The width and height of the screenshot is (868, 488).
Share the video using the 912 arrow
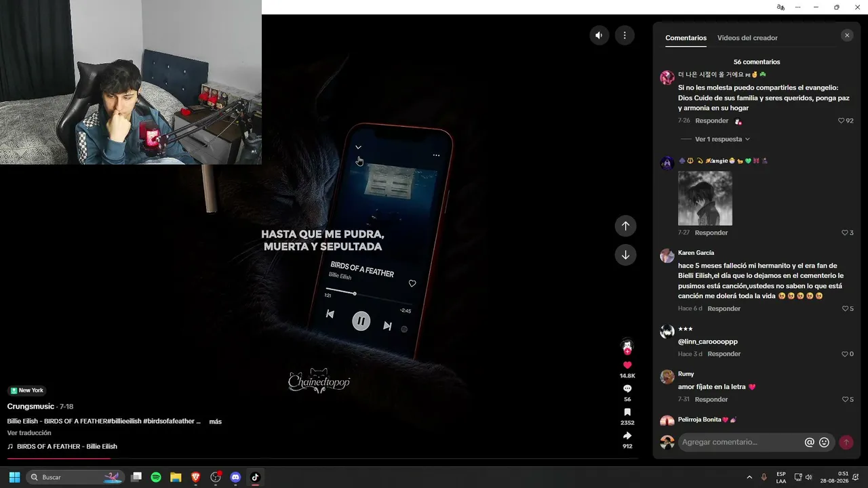pos(627,435)
